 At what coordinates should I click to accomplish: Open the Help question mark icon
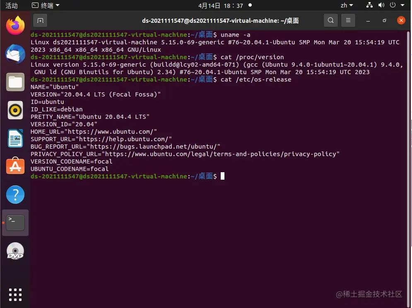coord(15,195)
